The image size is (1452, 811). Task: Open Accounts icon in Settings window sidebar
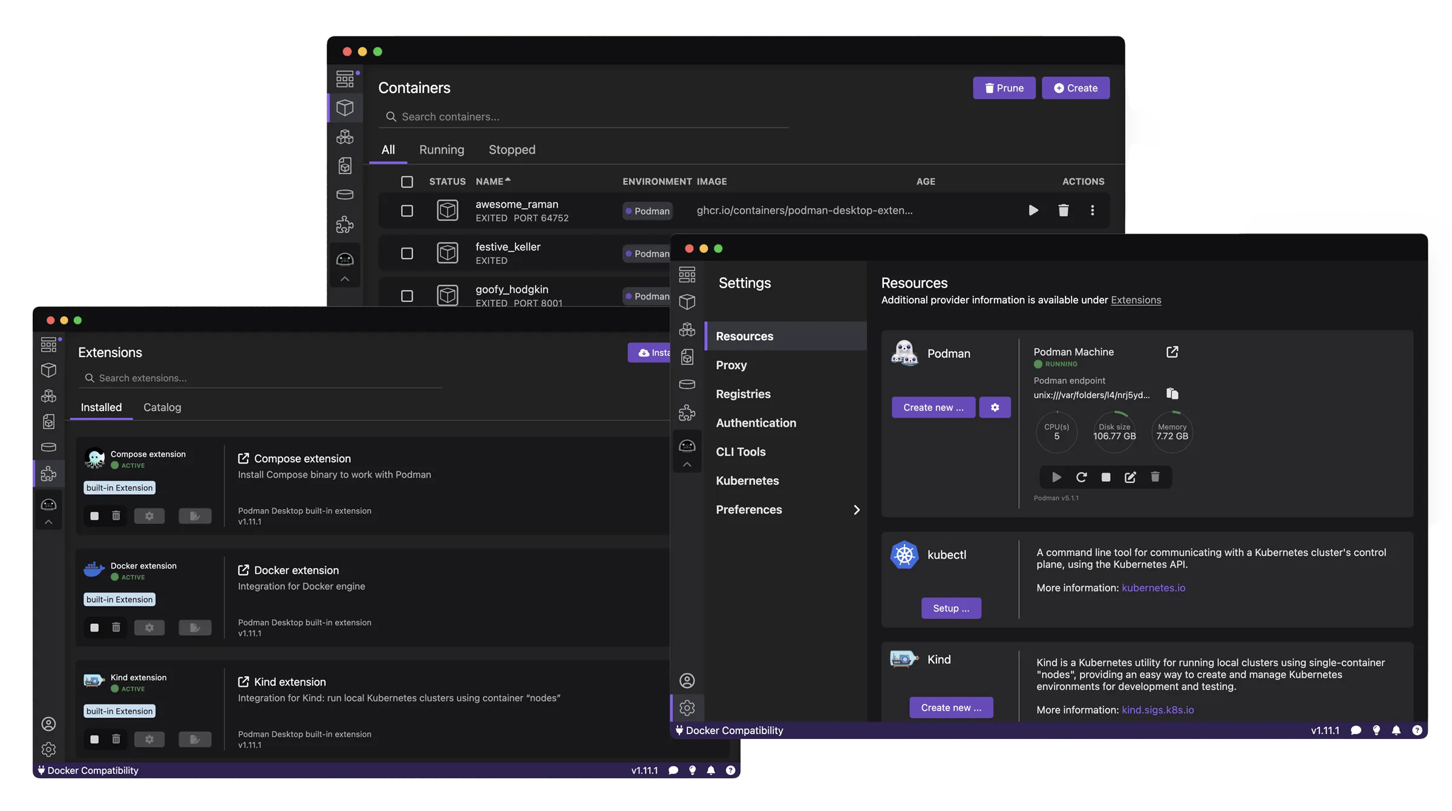[x=687, y=680]
